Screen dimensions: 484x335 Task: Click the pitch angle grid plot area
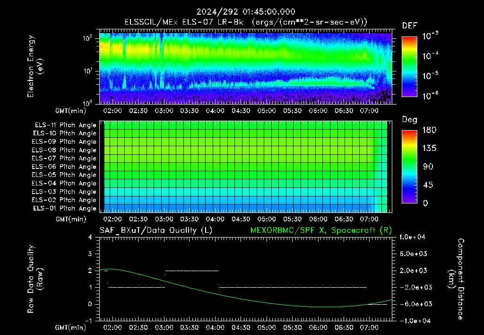point(246,167)
